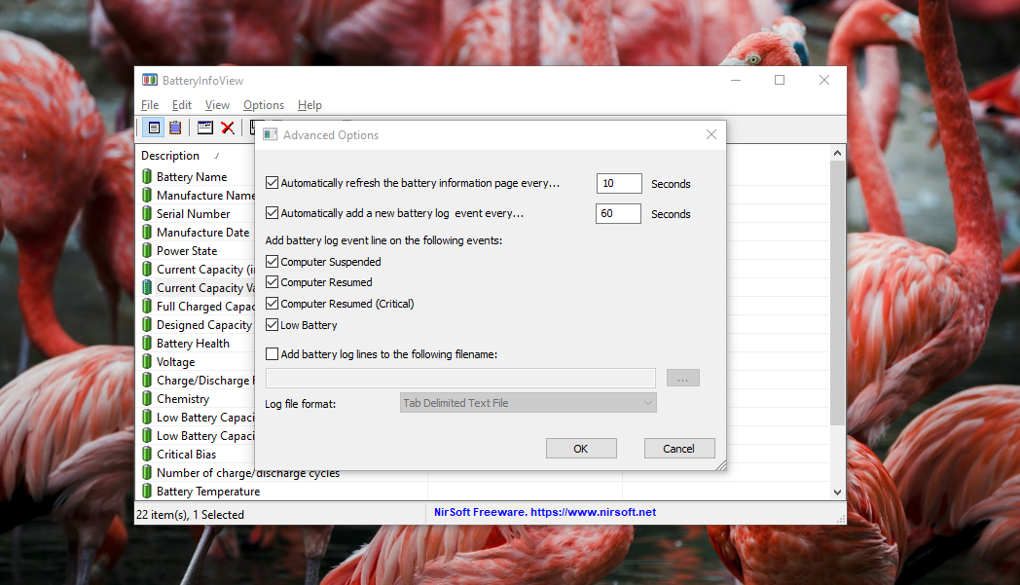Open the View menu
The width and height of the screenshot is (1020, 585).
coord(217,105)
